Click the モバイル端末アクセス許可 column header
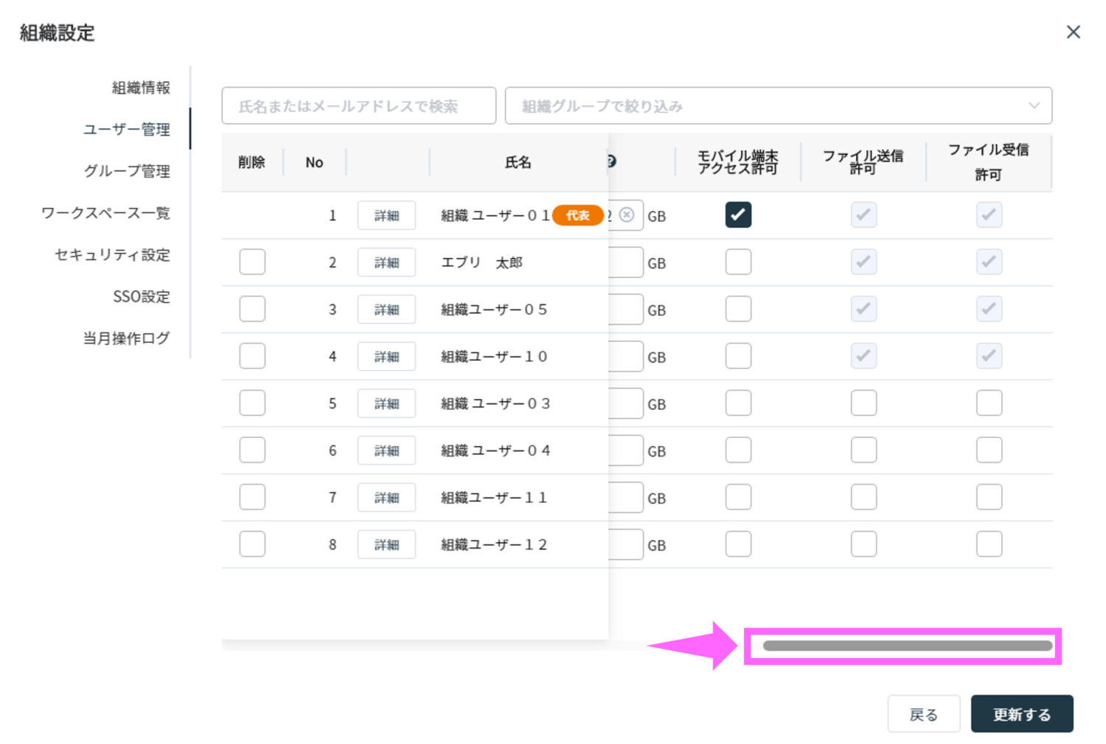The image size is (1106, 744). tap(737, 162)
